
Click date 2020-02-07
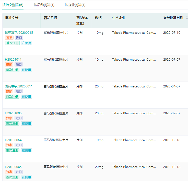point(172,113)
